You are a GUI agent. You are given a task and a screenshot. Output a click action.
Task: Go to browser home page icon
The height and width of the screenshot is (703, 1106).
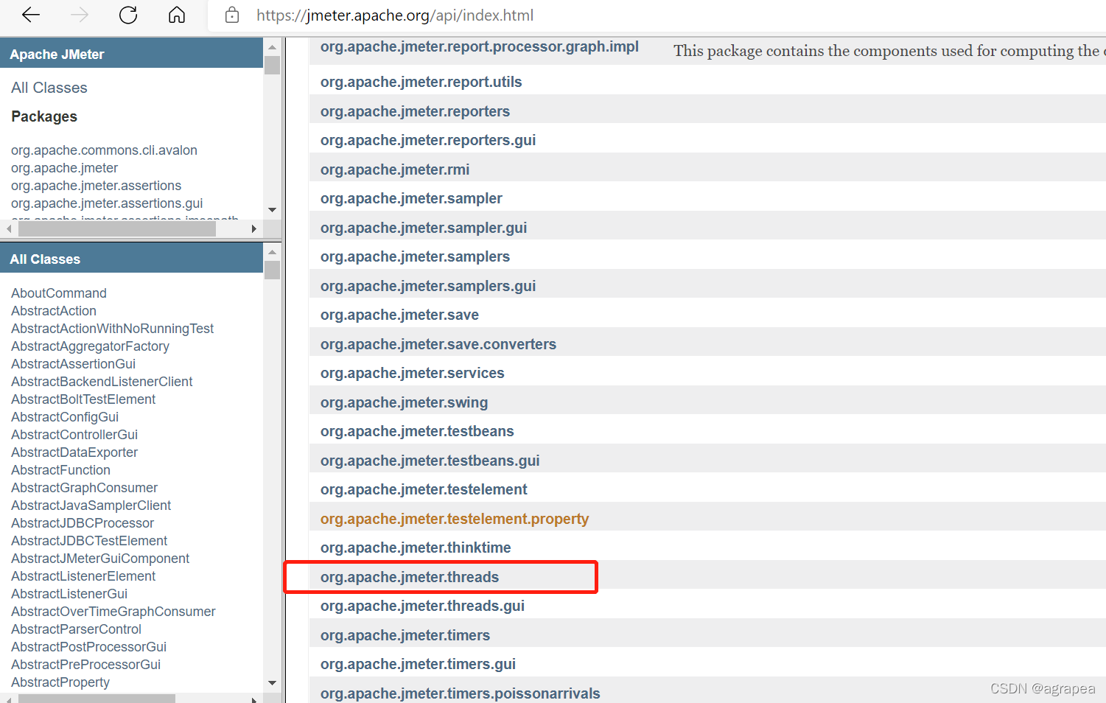(177, 15)
